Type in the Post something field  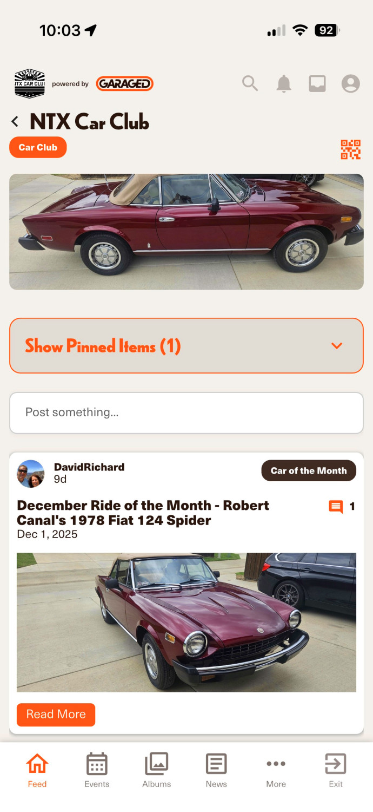(x=186, y=412)
